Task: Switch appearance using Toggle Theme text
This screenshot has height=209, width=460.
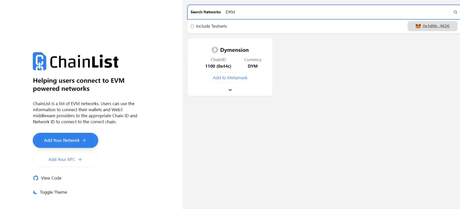Action: click(53, 192)
